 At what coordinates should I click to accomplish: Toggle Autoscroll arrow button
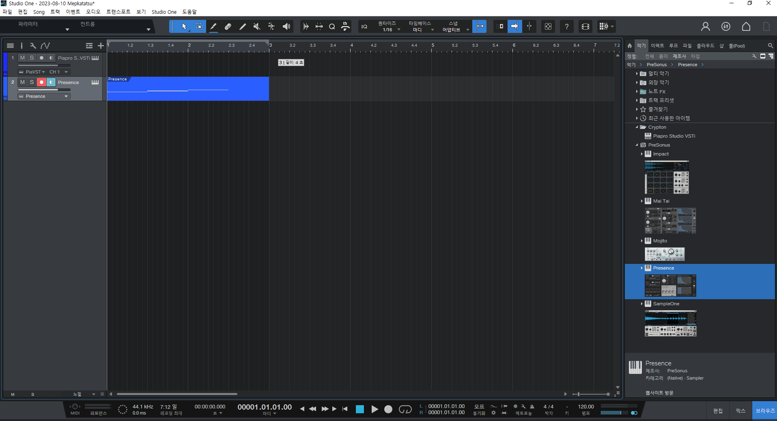[514, 26]
